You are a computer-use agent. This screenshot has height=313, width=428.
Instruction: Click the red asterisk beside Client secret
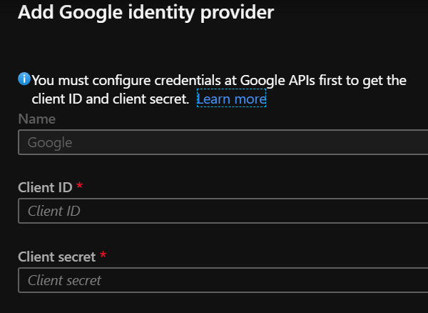click(x=103, y=255)
